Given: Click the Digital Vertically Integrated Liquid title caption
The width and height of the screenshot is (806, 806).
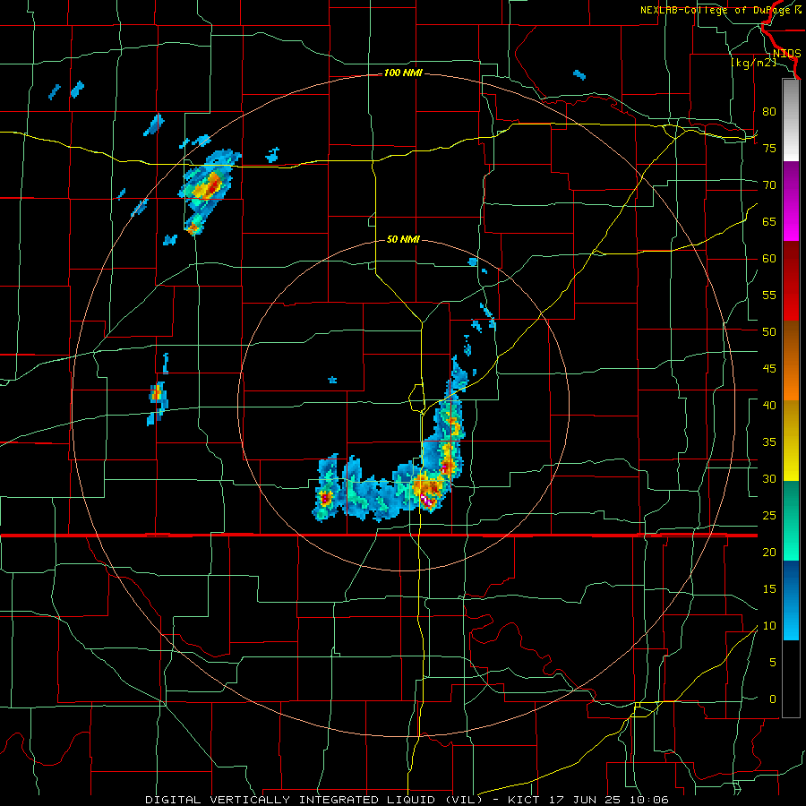Looking at the screenshot, I should pyautogui.click(x=407, y=800).
